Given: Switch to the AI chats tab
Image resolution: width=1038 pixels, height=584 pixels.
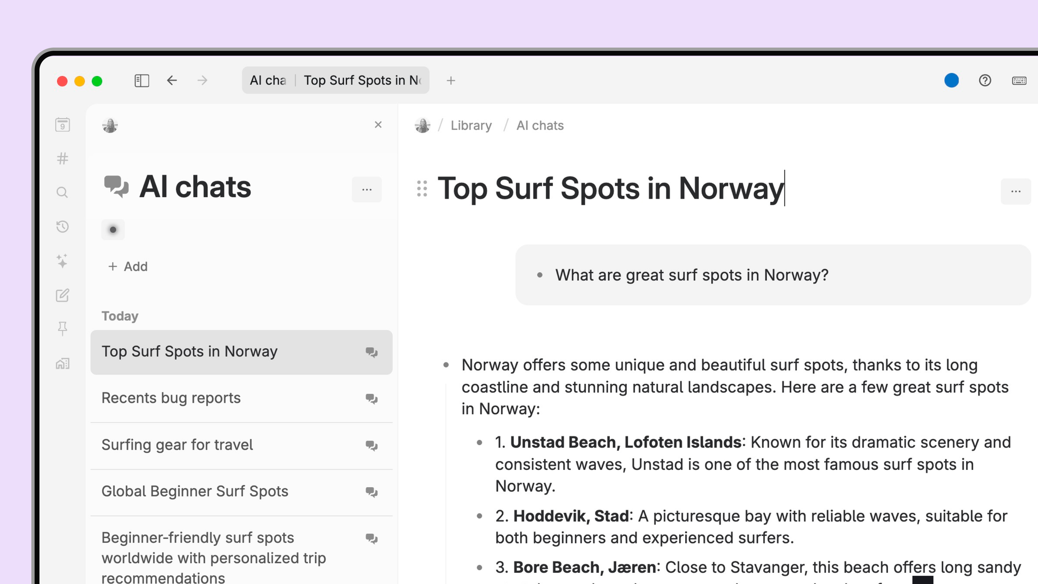Looking at the screenshot, I should 268,81.
